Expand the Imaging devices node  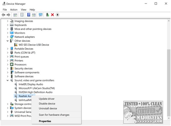click(7, 21)
